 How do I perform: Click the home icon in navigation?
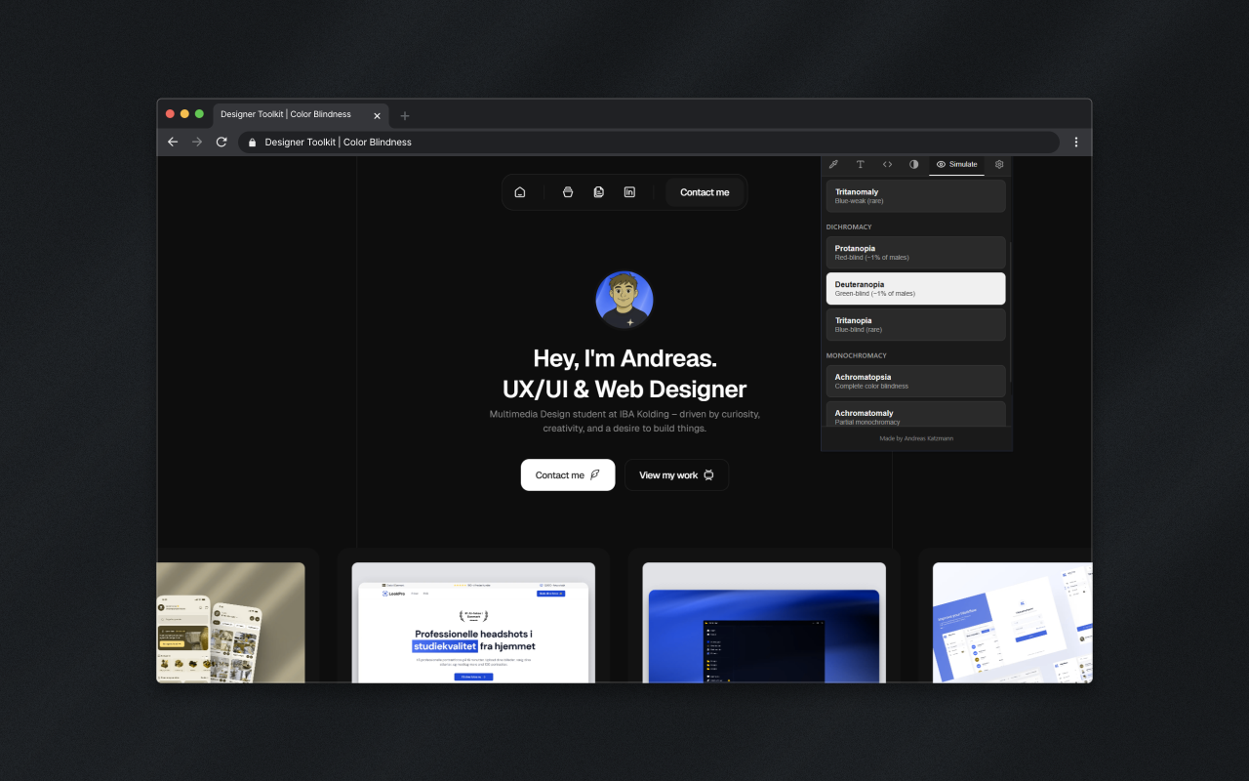click(x=520, y=191)
